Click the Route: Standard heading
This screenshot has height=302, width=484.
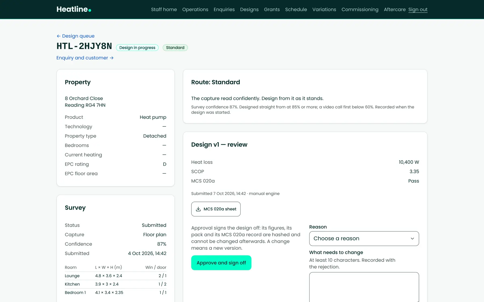click(216, 82)
